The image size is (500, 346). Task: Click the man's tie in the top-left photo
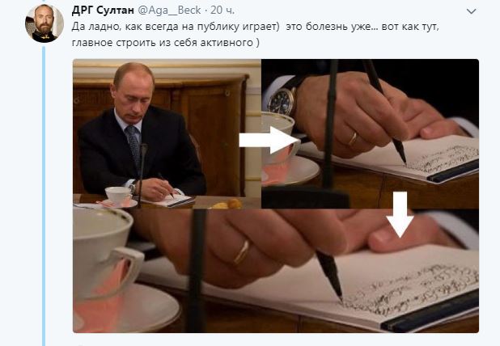coord(133,145)
